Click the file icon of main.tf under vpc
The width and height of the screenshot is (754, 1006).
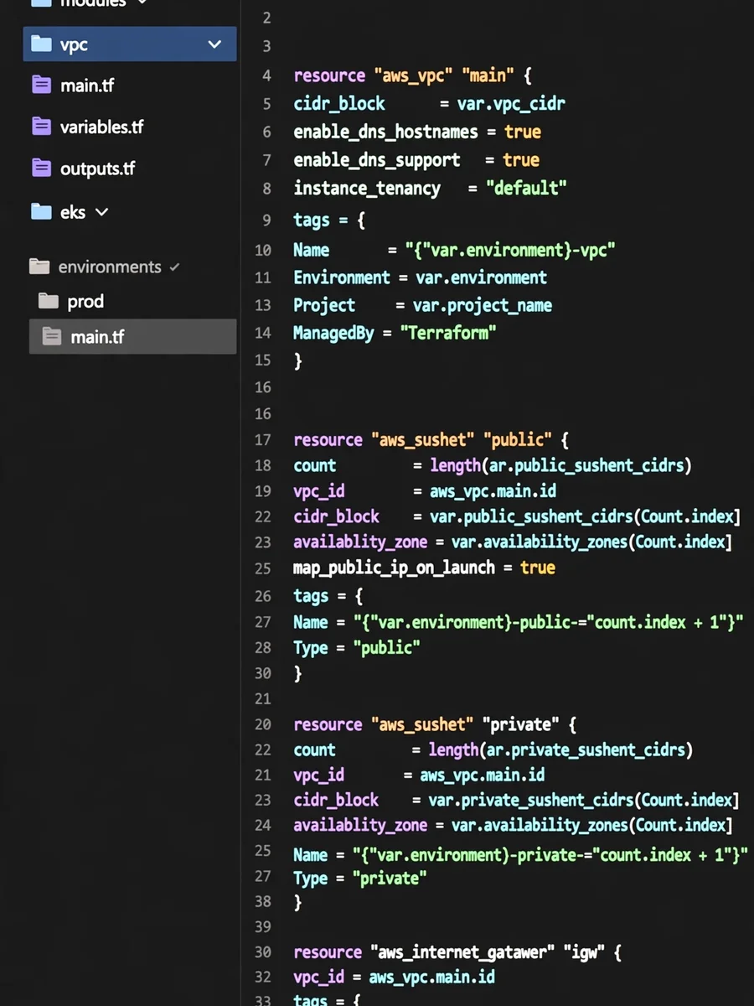42,85
